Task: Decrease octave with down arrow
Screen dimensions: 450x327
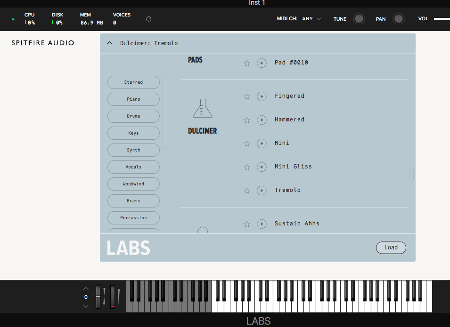Action: coord(85,306)
